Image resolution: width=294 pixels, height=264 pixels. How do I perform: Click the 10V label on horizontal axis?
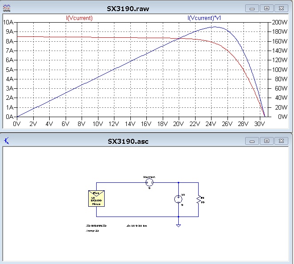[x=98, y=124]
